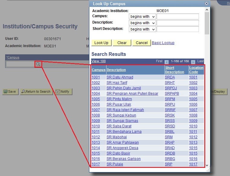230x176 pixels.
Task: Click Save button on background page
Action: tap(10, 91)
